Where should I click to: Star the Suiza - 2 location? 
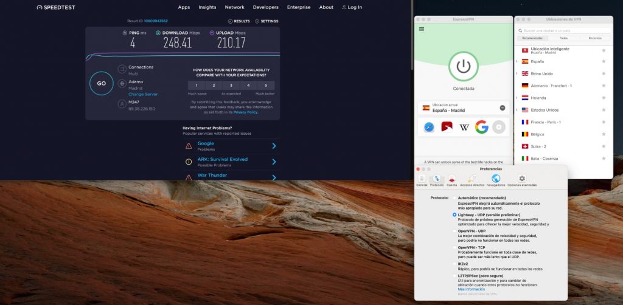click(x=604, y=146)
